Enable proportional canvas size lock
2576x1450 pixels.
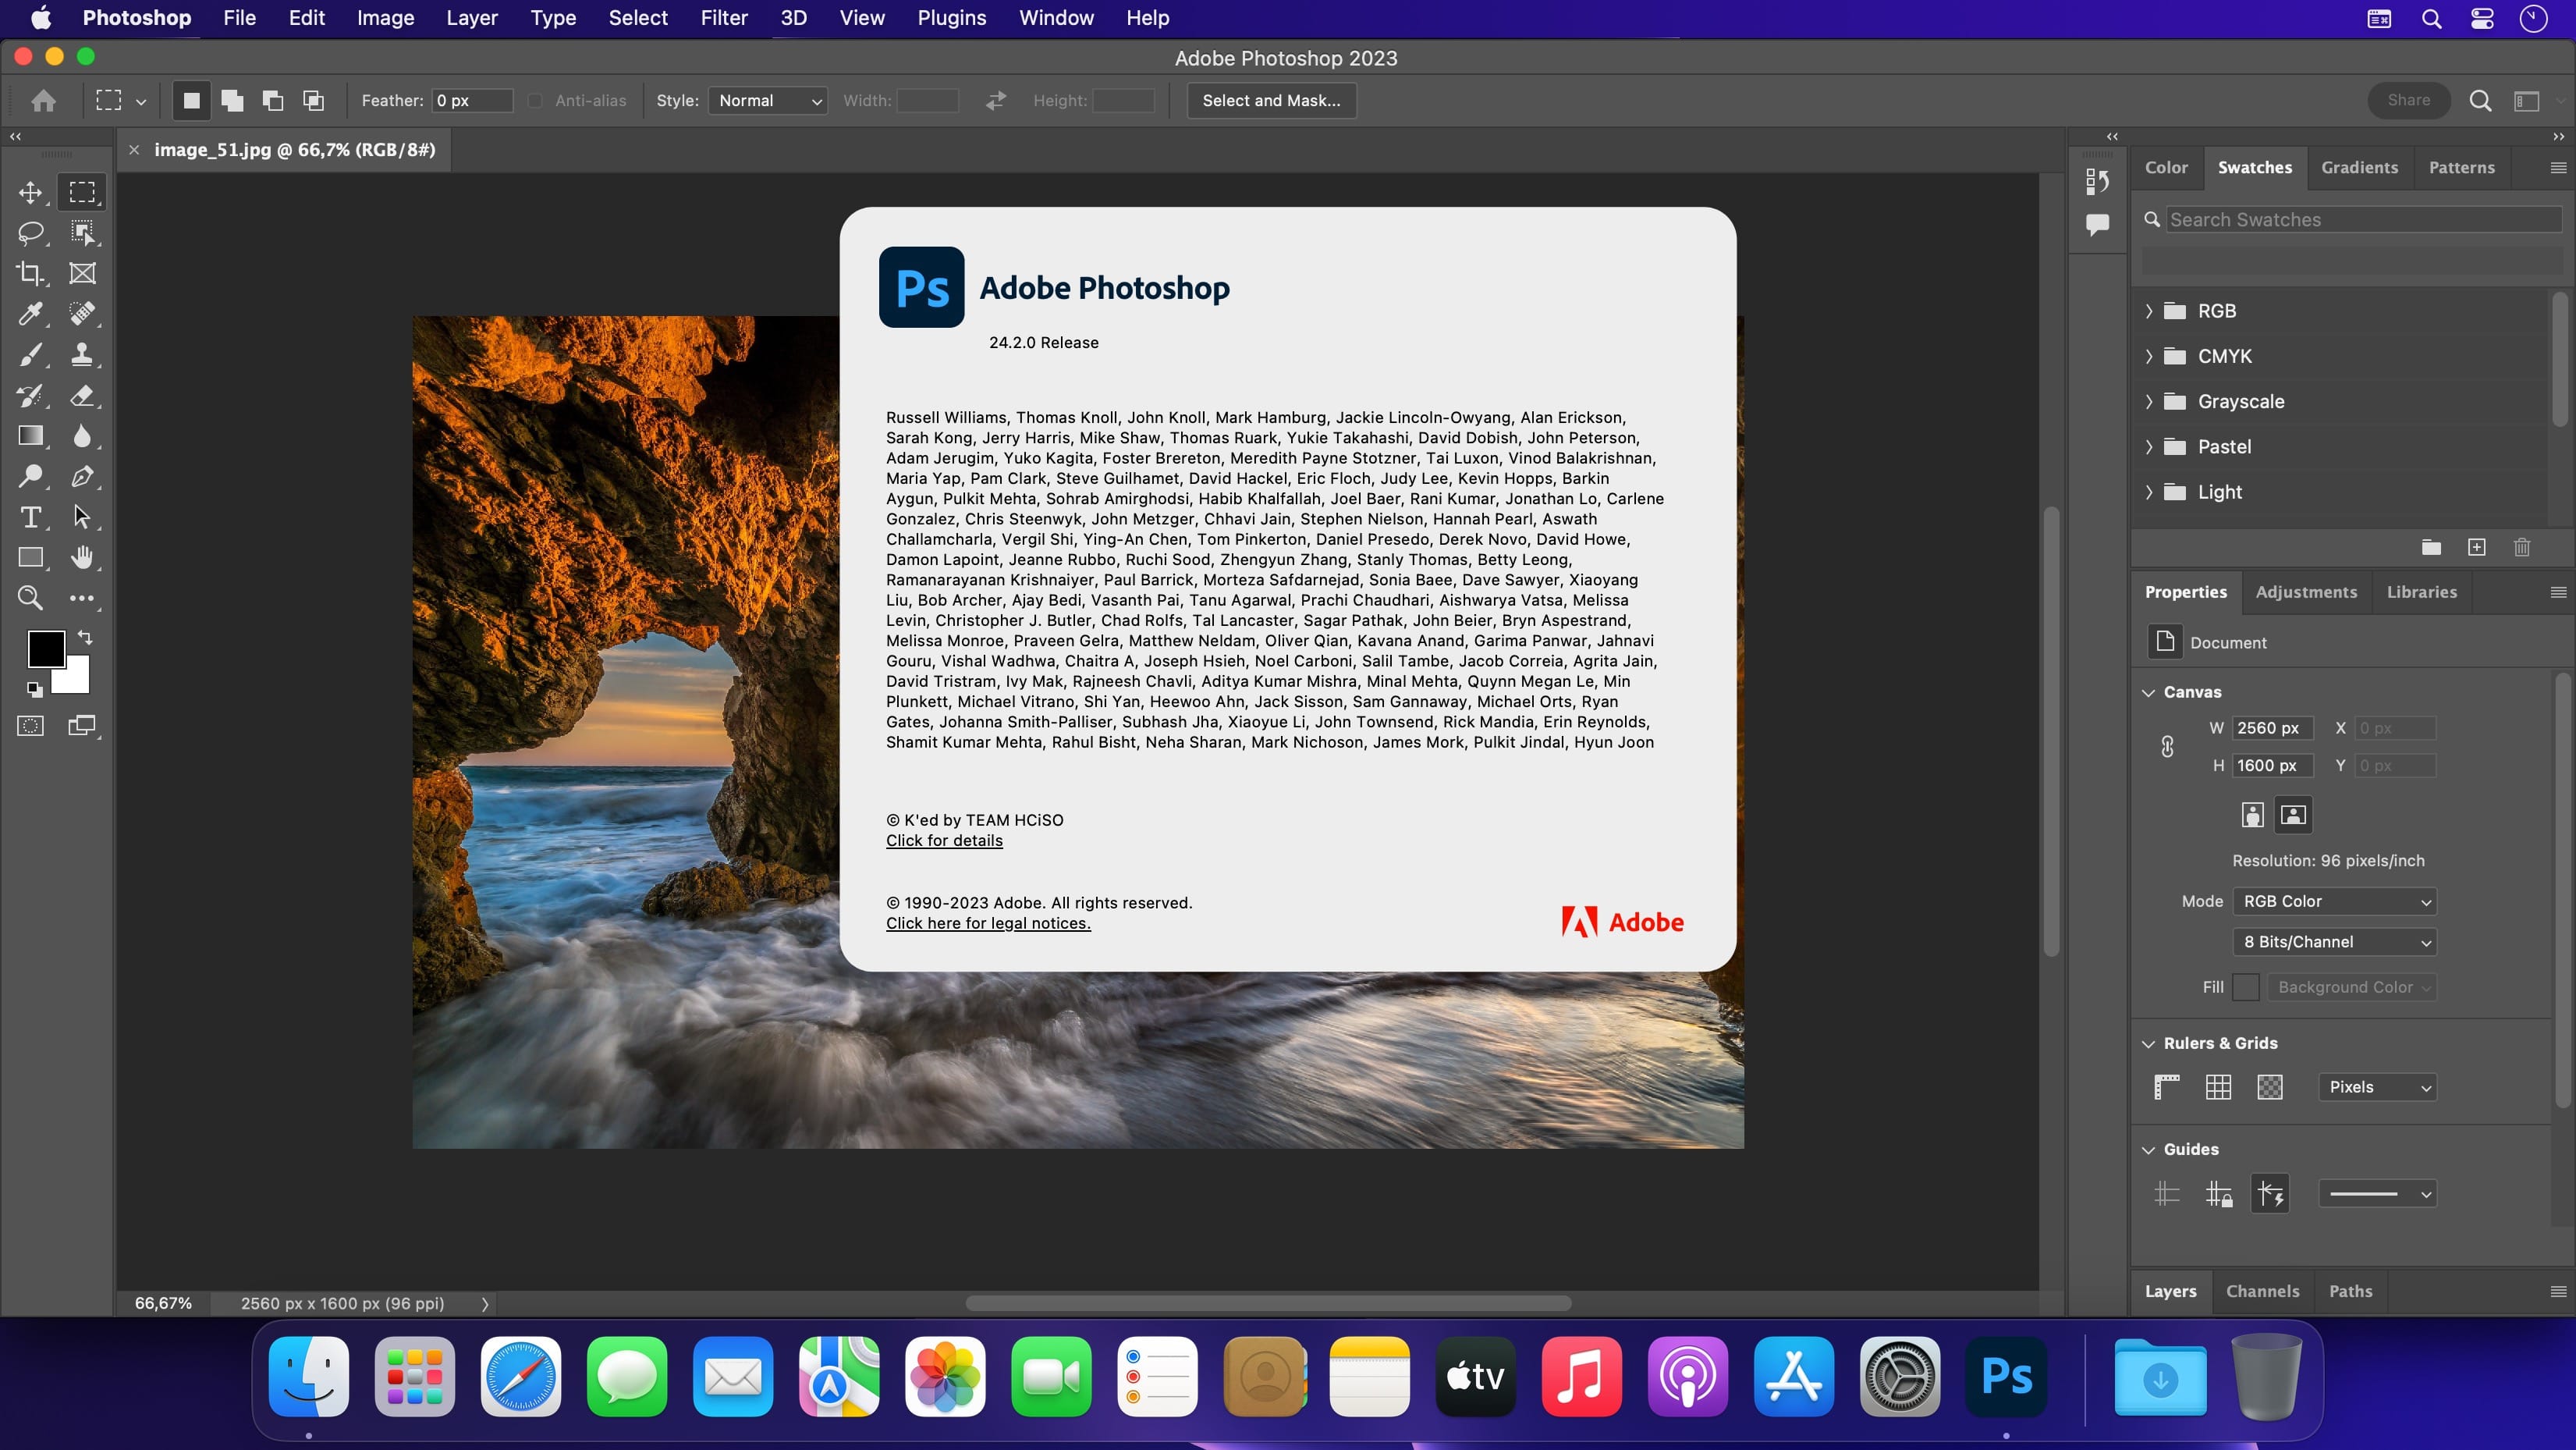point(2167,745)
